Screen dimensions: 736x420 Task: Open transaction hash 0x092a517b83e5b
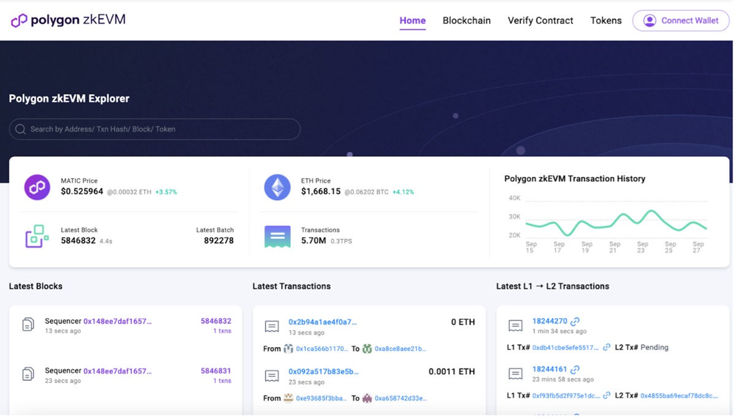point(324,371)
